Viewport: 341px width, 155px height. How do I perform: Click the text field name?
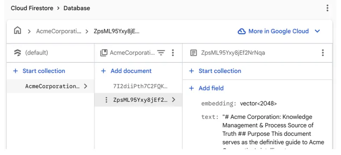(210, 117)
